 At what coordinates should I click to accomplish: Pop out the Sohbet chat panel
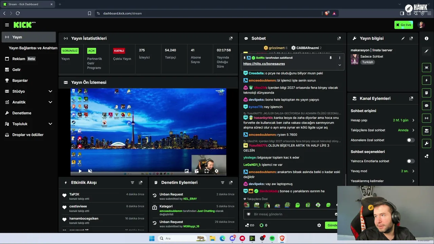[x=339, y=38]
